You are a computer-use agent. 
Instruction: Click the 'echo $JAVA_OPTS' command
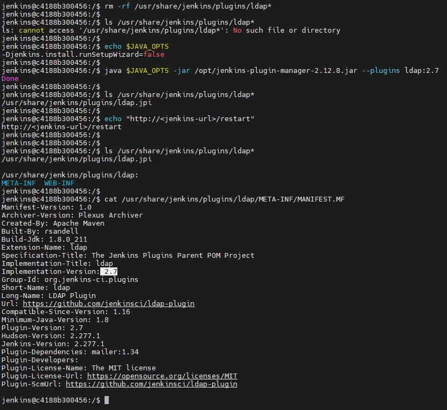click(x=137, y=46)
